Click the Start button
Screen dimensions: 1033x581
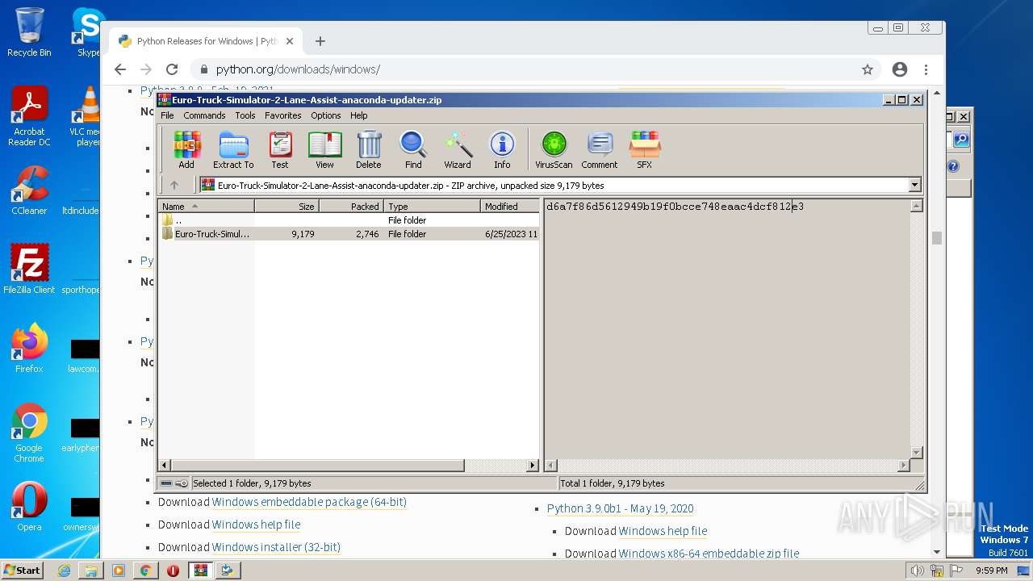tap(23, 571)
